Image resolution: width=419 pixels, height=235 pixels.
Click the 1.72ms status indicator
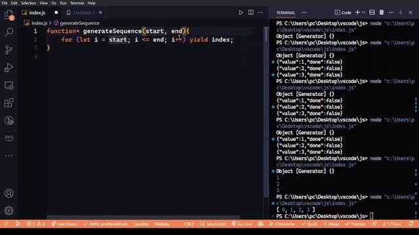pos(392,224)
